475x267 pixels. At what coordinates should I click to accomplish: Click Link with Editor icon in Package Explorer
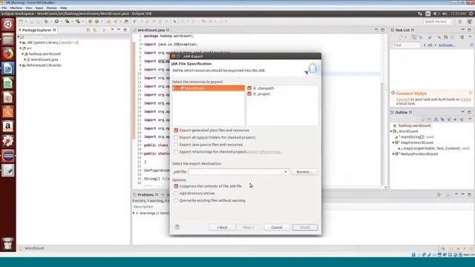coord(95,30)
